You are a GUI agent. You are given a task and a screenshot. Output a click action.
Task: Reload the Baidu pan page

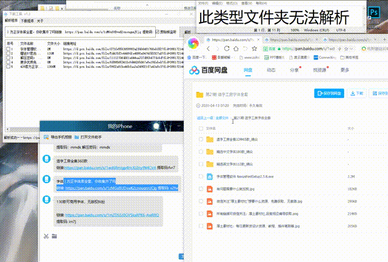click(227, 49)
